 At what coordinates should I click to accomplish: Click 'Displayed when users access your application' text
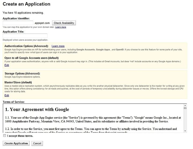coord(25,40)
